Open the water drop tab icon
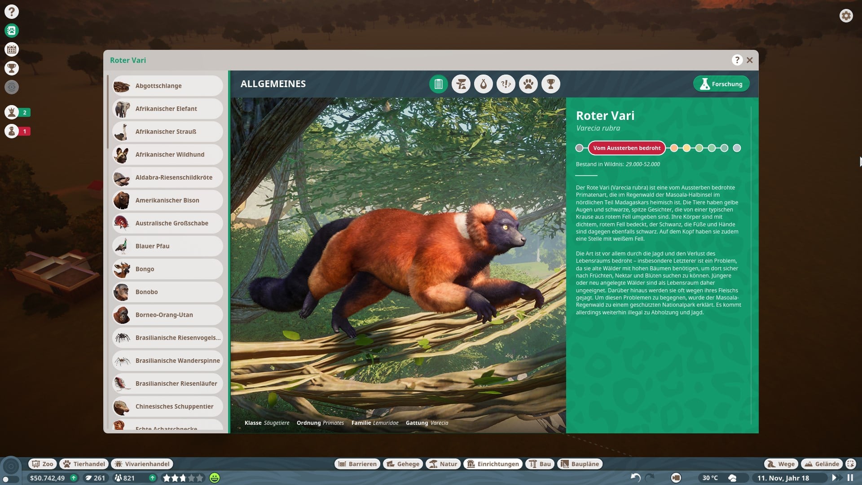 (x=483, y=84)
